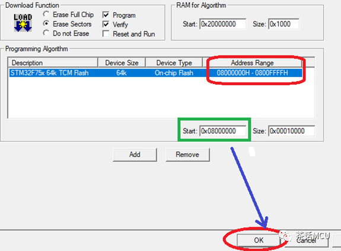Click the Add button
This screenshot has width=341, height=251.
click(x=135, y=155)
